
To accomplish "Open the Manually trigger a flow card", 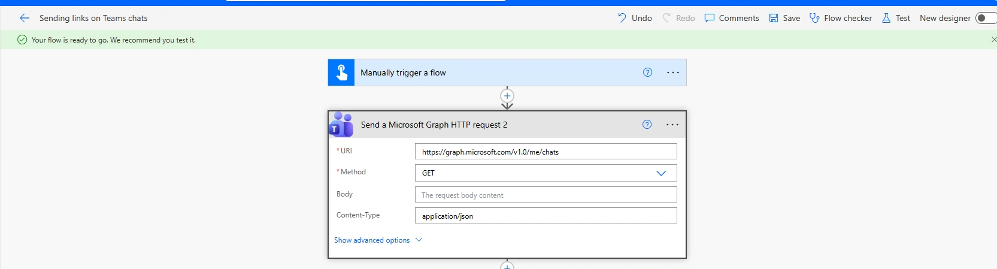I will pos(507,72).
